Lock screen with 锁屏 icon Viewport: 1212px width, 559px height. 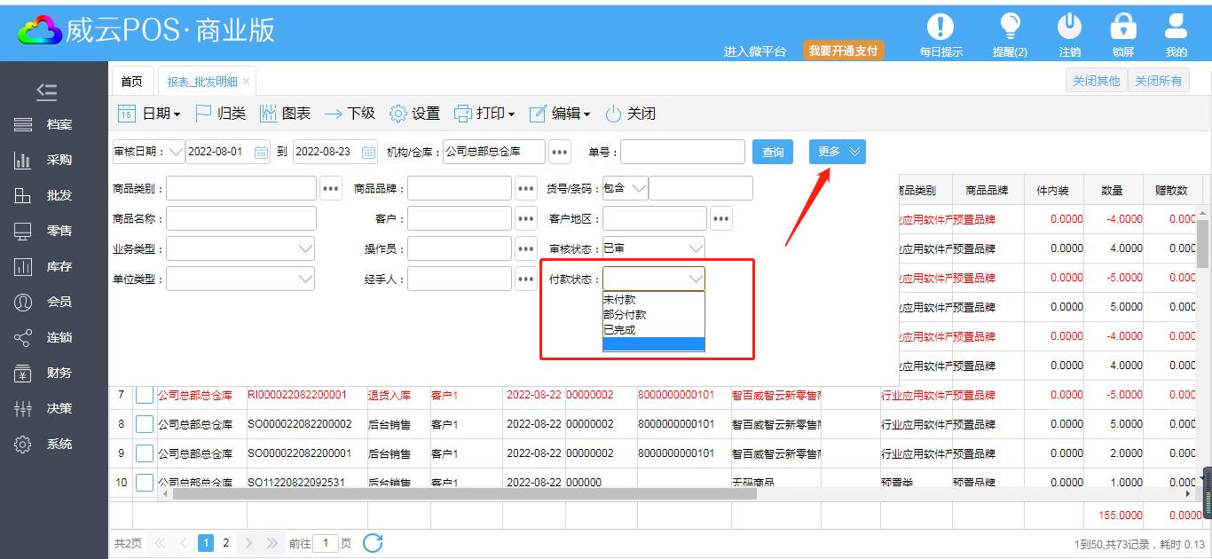tap(1123, 27)
